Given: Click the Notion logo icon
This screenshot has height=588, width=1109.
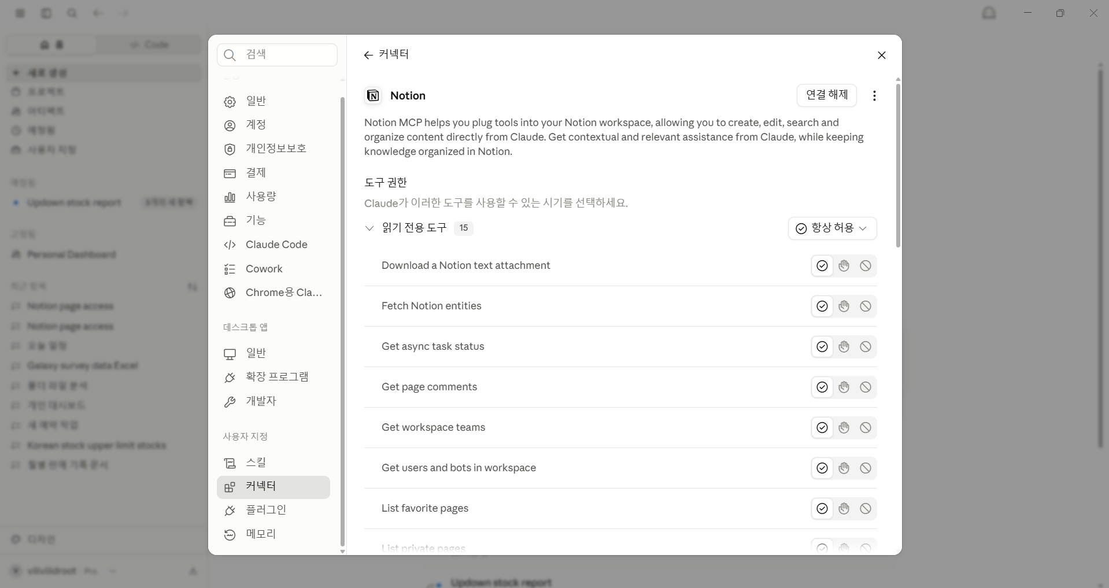Looking at the screenshot, I should point(373,95).
